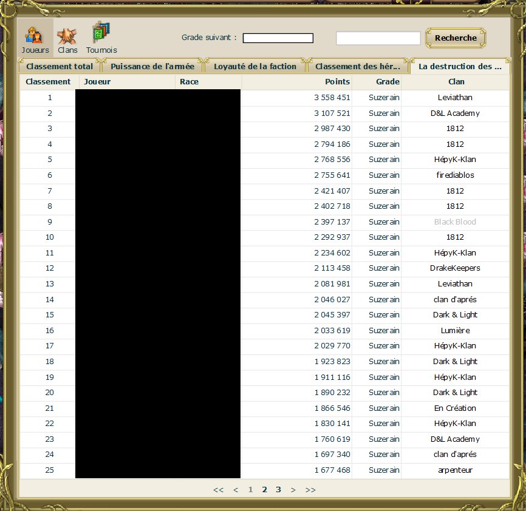Sort by Points column header

(x=338, y=81)
